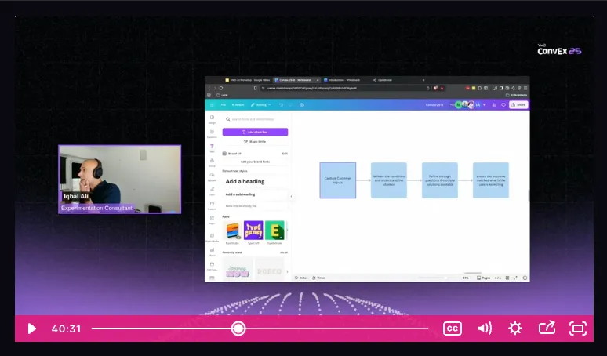
Task: Click the Undo arrow in Canva
Action: [281, 105]
